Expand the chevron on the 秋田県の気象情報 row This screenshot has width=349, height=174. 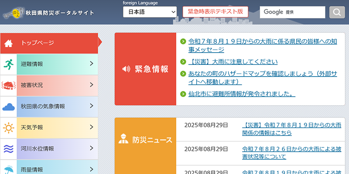[x=91, y=106]
